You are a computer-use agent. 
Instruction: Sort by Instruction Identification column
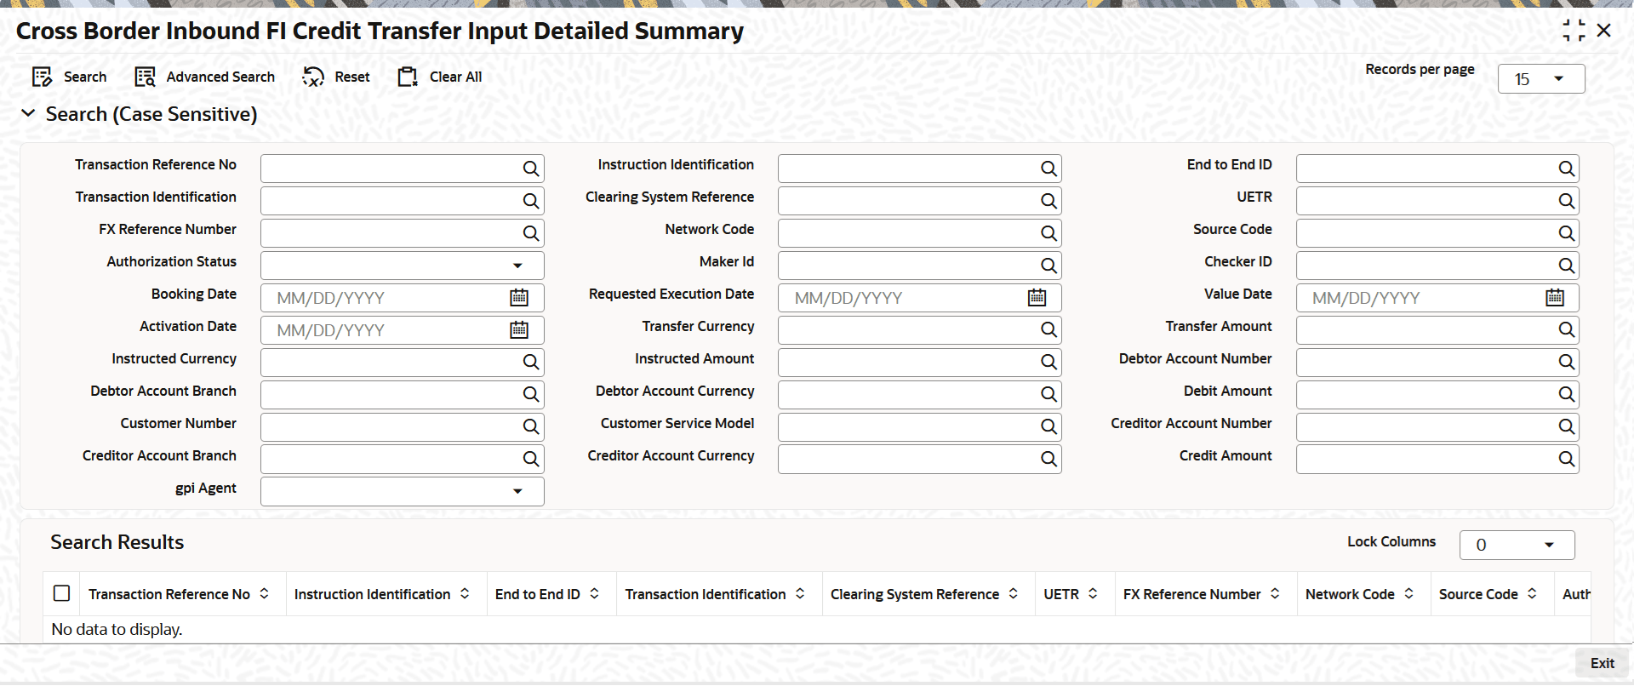465,593
